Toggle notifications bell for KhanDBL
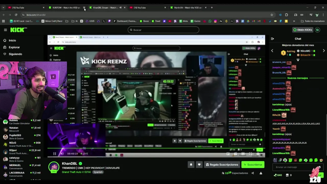Screen dimensions: 327x184 191,165
